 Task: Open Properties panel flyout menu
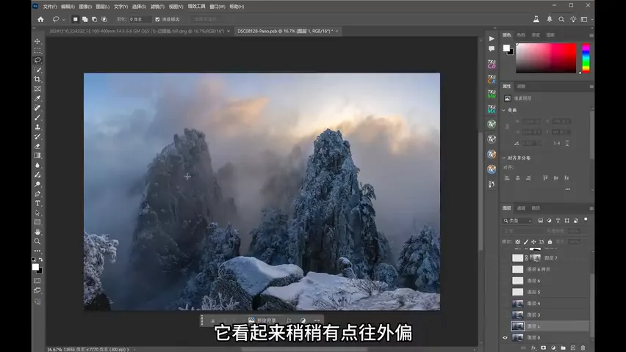(591, 87)
